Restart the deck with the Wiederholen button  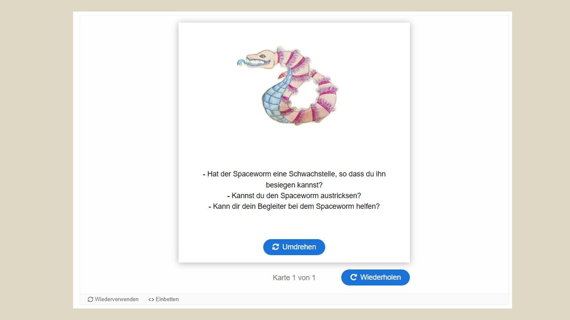[375, 277]
